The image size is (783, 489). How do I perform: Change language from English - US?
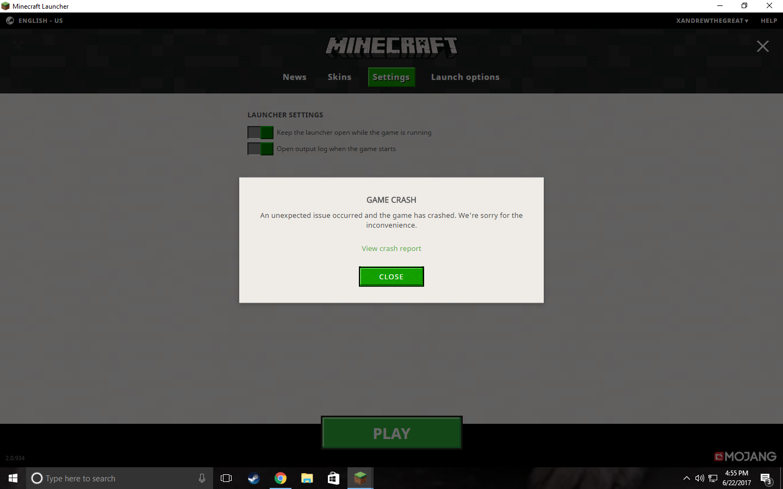[x=41, y=21]
